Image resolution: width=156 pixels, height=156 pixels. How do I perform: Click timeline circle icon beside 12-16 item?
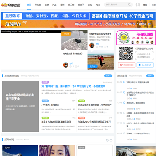[124, 103]
